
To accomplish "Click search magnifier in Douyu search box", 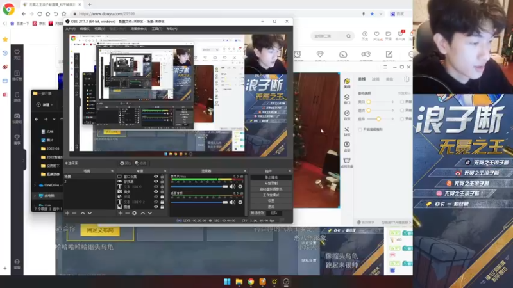I will tap(348, 36).
